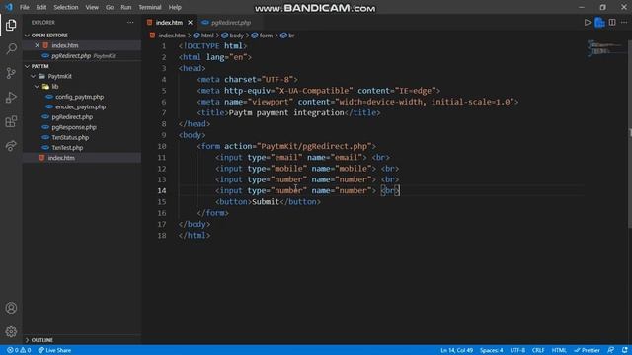Change the CRLF end of line sequence

coord(538,350)
